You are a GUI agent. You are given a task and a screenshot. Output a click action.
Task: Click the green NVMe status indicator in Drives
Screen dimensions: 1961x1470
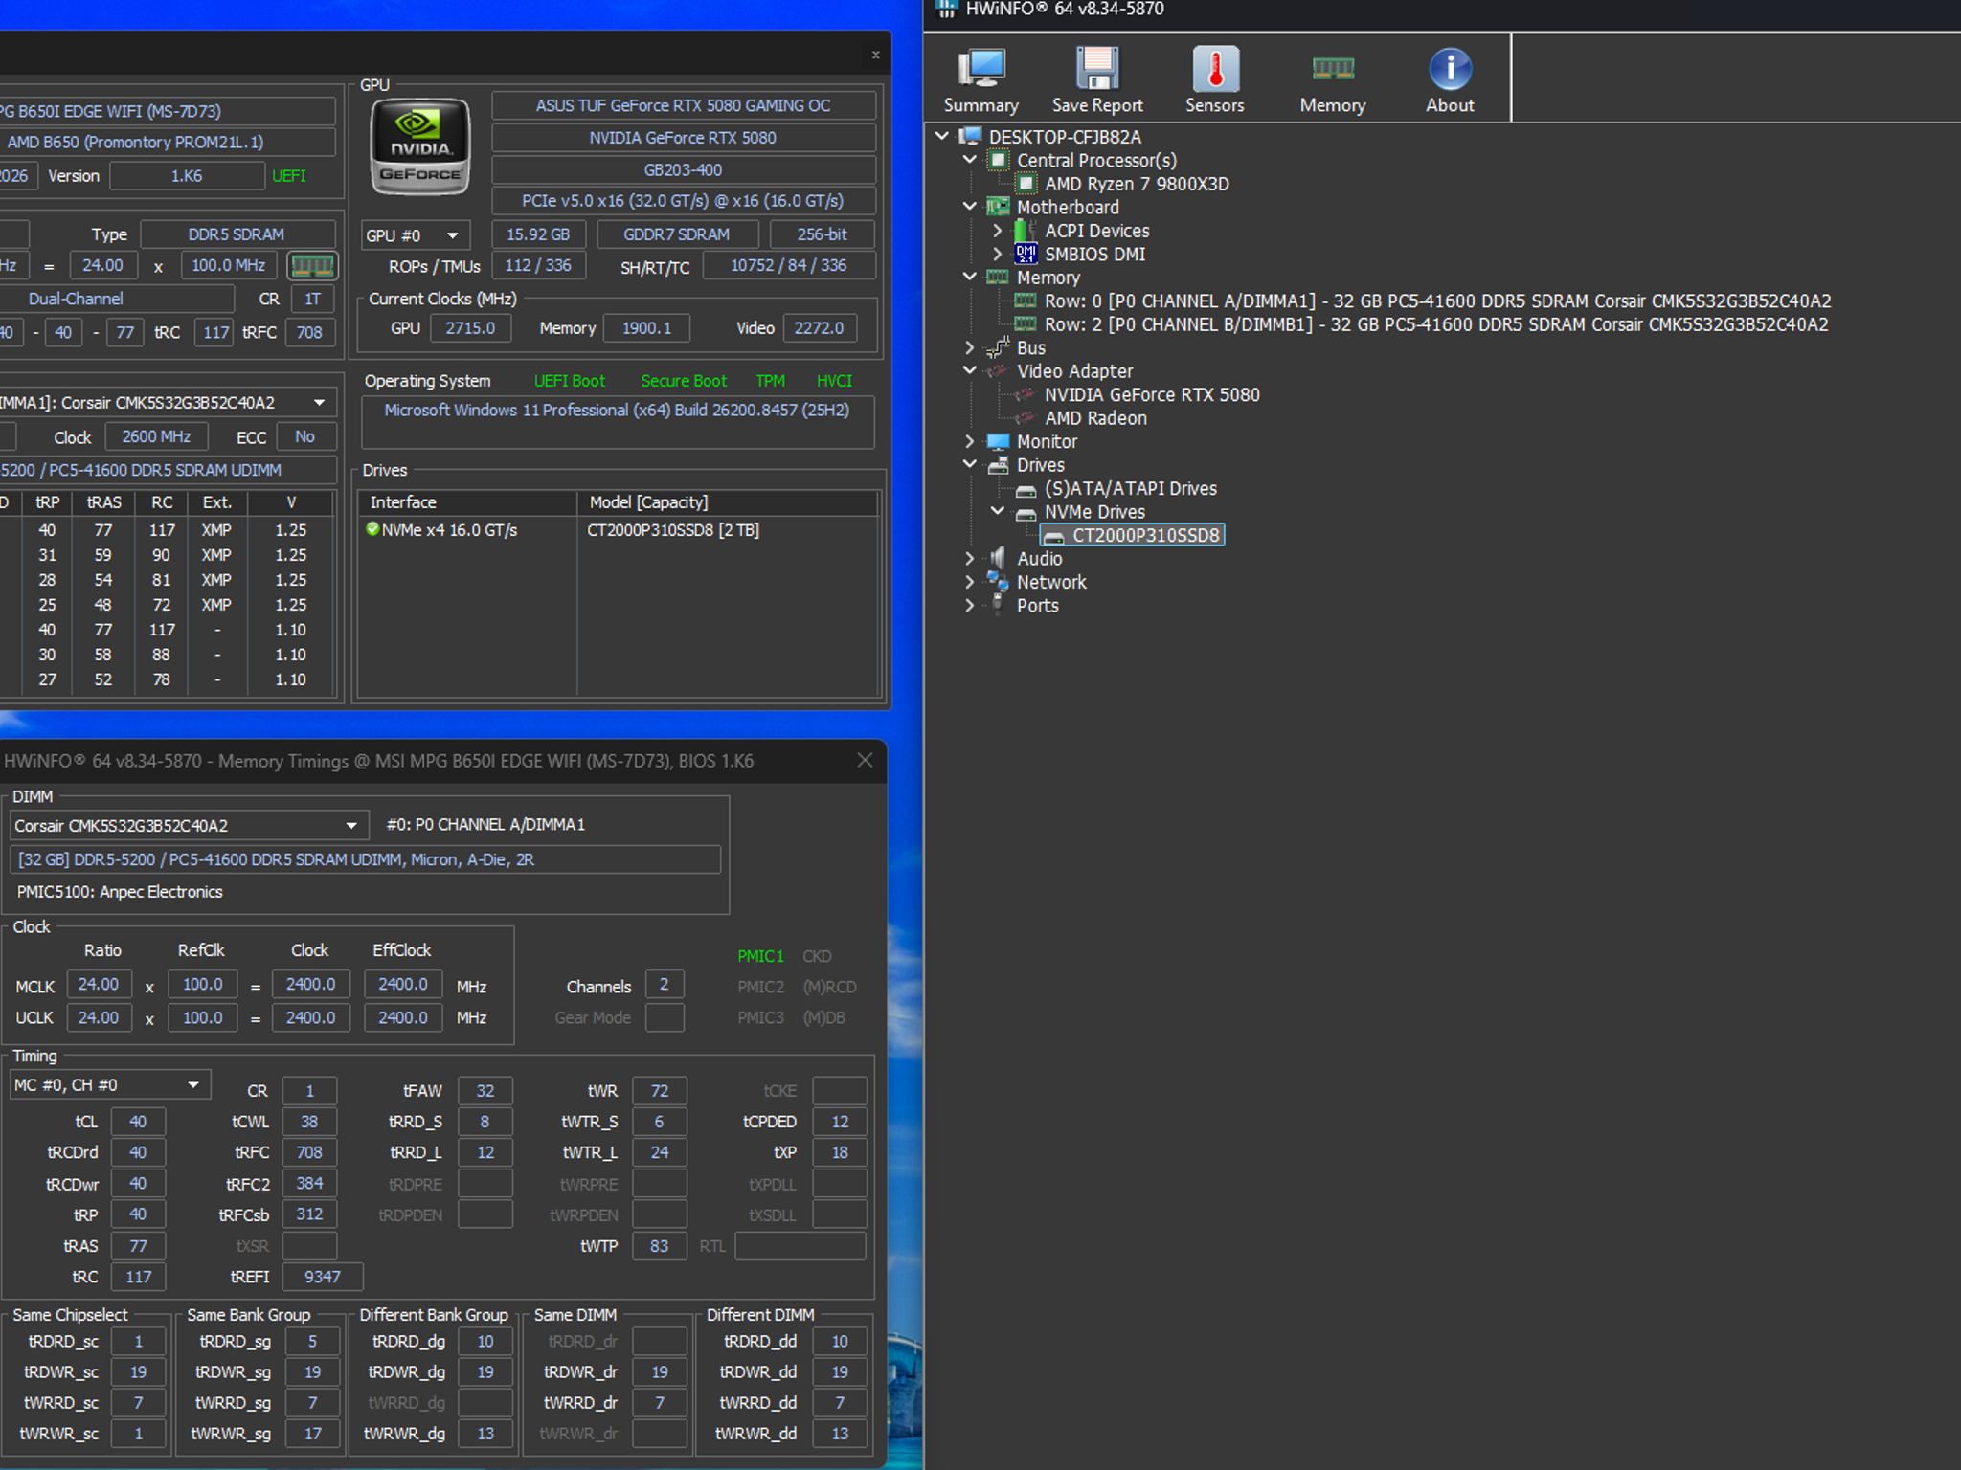372,529
